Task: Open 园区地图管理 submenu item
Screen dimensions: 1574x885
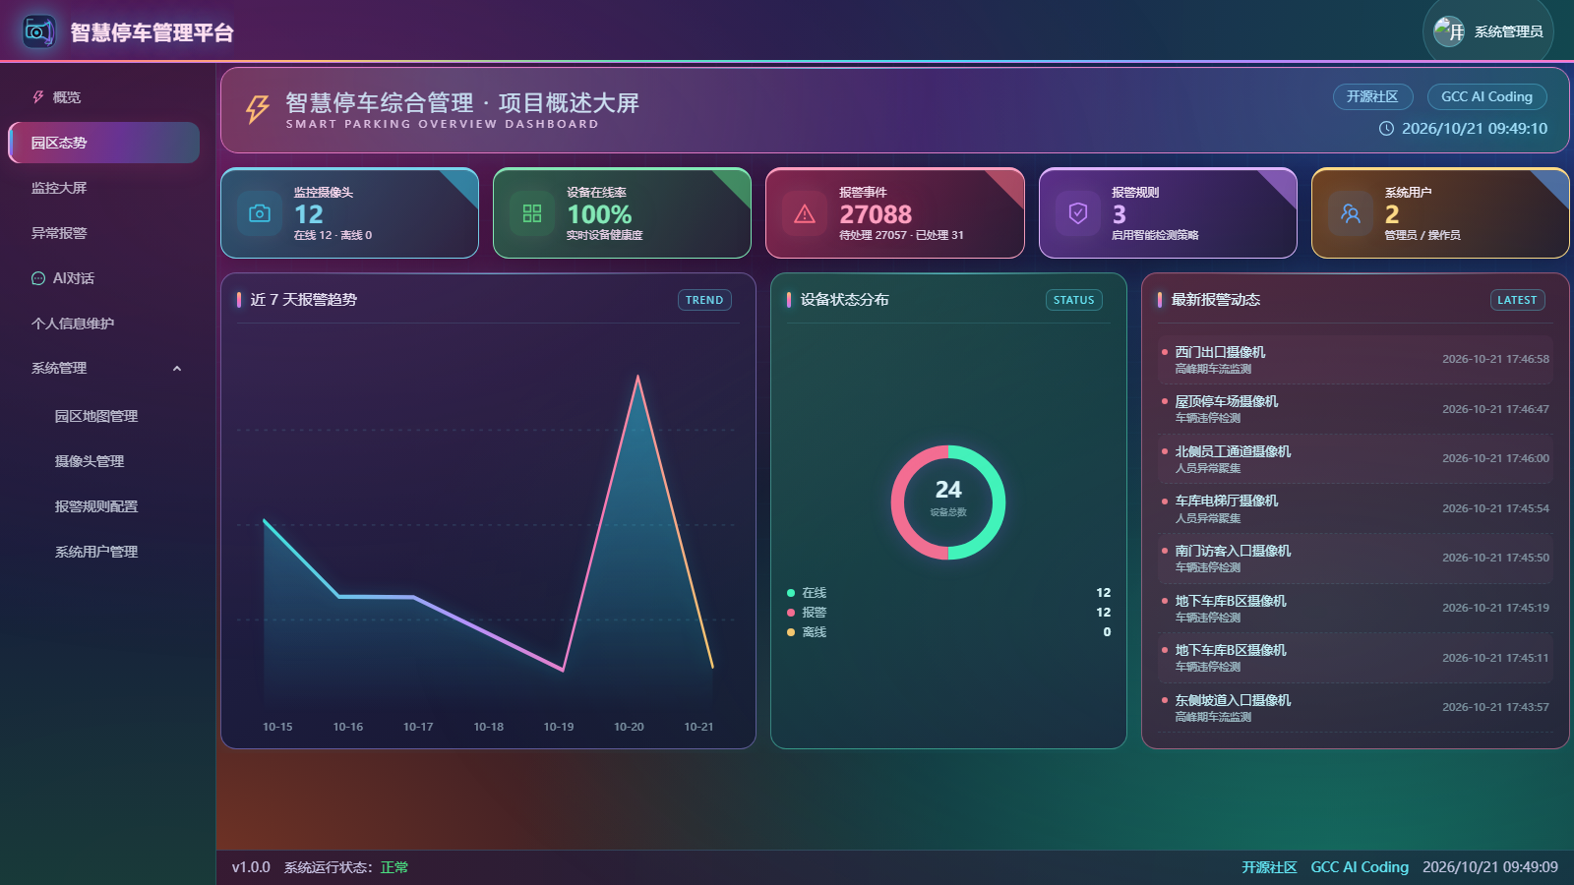Action: coord(103,416)
